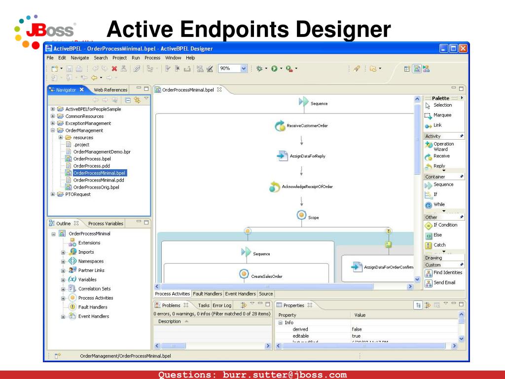This screenshot has width=505, height=379.
Task: Choose the Reply activity in the Palette
Action: (435, 166)
